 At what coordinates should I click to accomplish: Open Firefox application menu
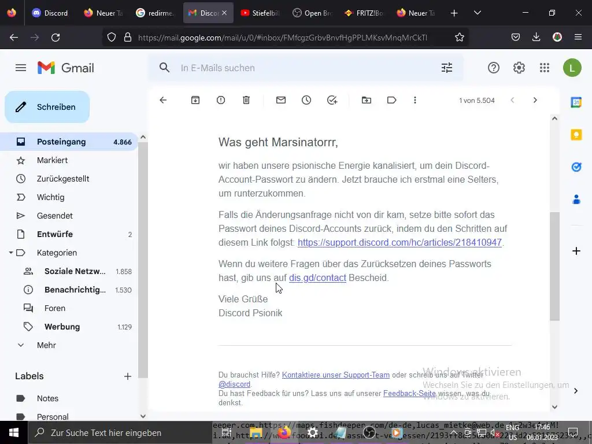pos(578,37)
